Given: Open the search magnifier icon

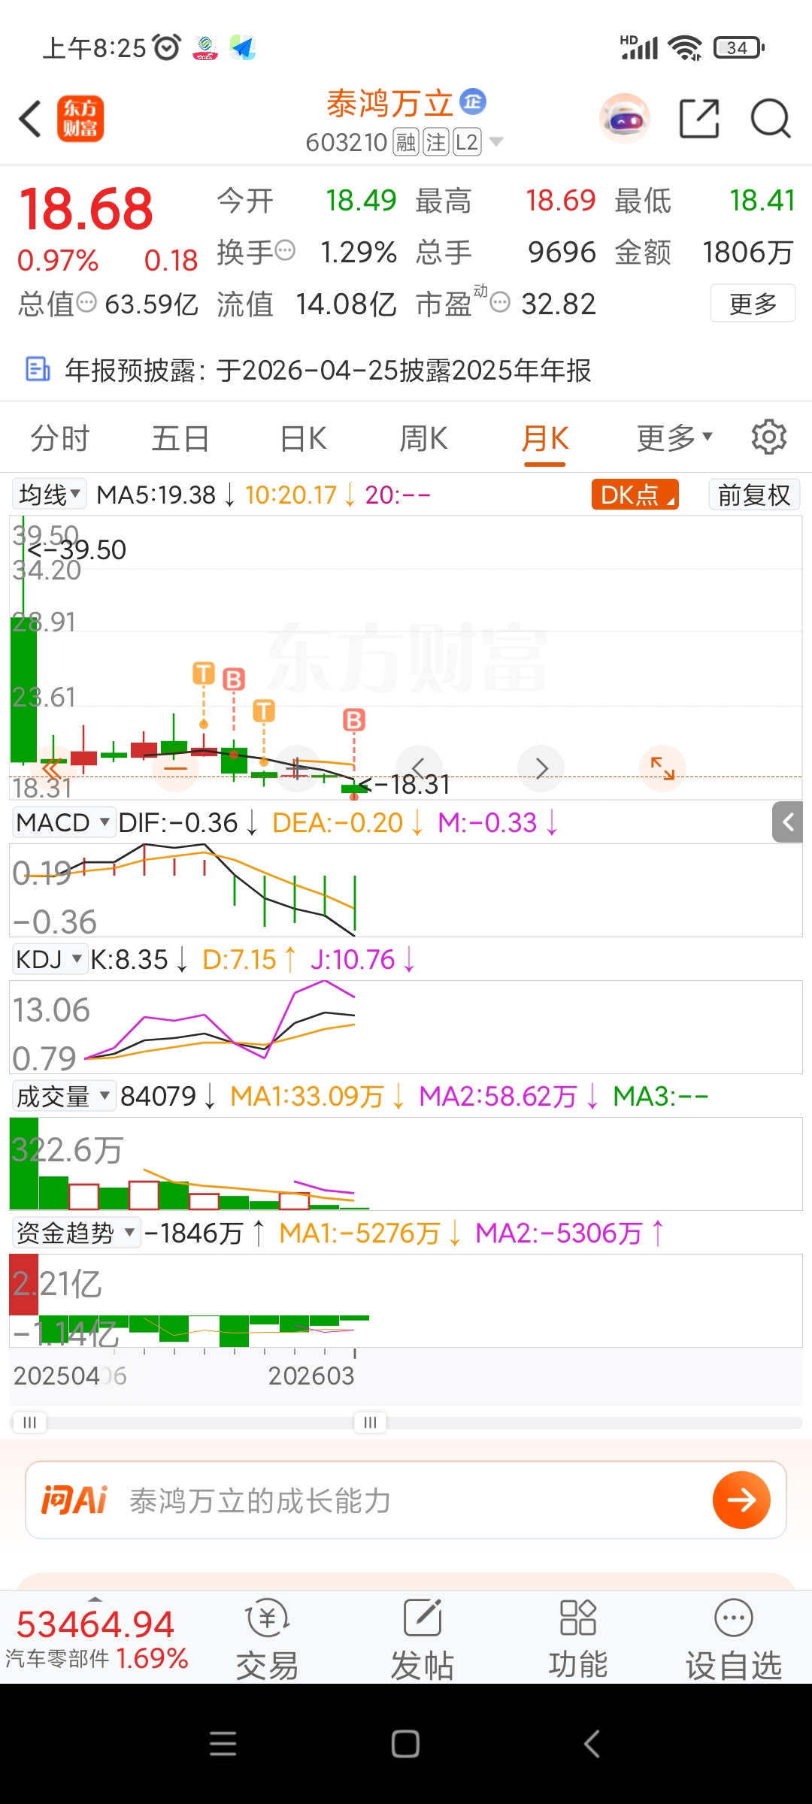Looking at the screenshot, I should 771,119.
